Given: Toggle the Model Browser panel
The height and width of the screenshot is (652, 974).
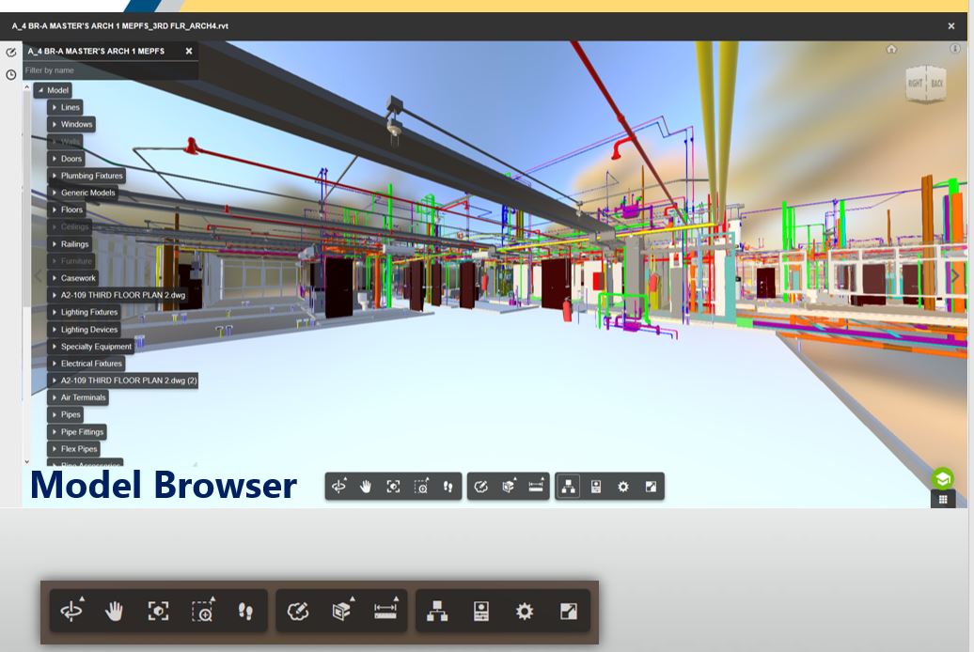Looking at the screenshot, I should tap(569, 486).
